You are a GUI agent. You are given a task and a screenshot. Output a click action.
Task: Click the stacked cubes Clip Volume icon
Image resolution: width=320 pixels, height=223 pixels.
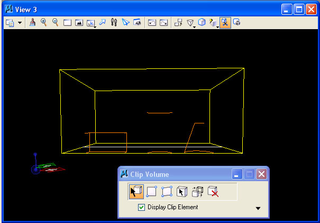(x=197, y=192)
